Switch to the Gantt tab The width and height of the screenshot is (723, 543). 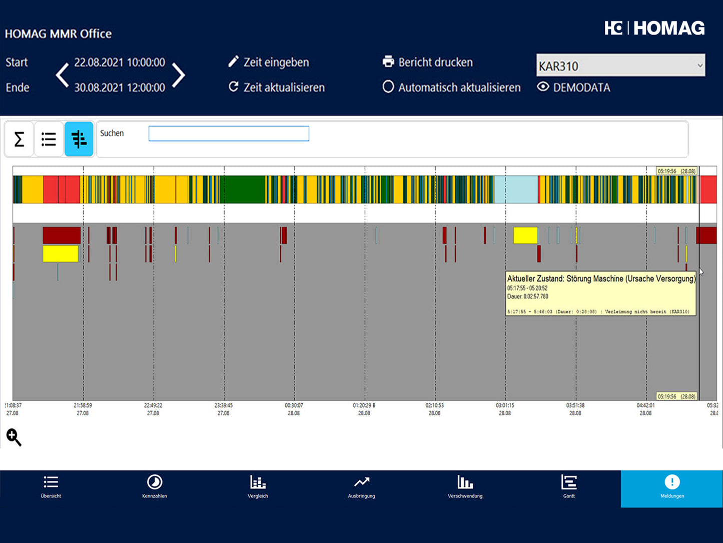(569, 486)
